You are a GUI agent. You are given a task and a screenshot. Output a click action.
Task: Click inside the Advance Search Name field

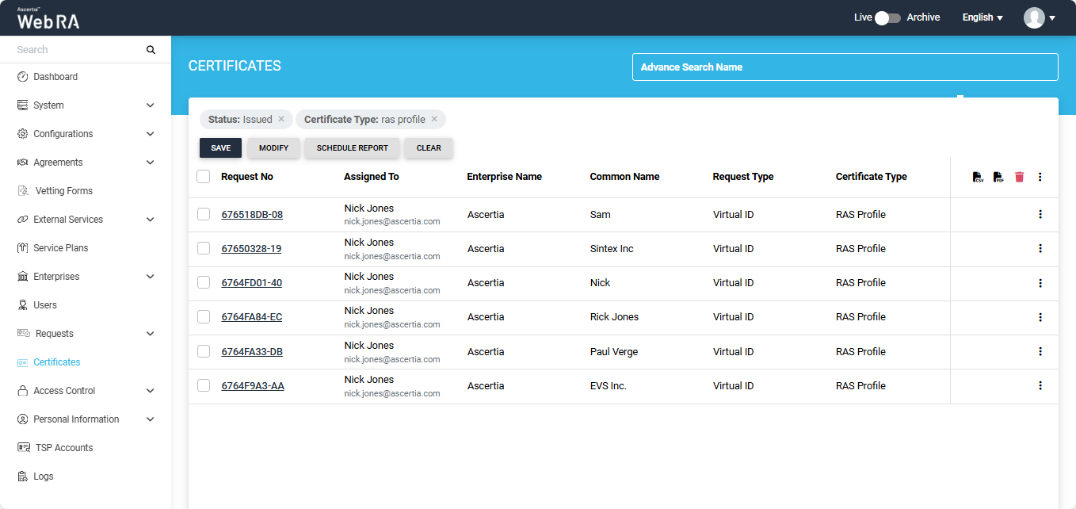(845, 67)
